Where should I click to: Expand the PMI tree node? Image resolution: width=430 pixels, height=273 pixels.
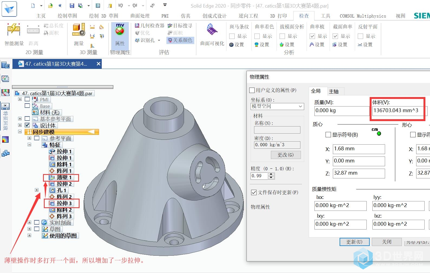20,99
